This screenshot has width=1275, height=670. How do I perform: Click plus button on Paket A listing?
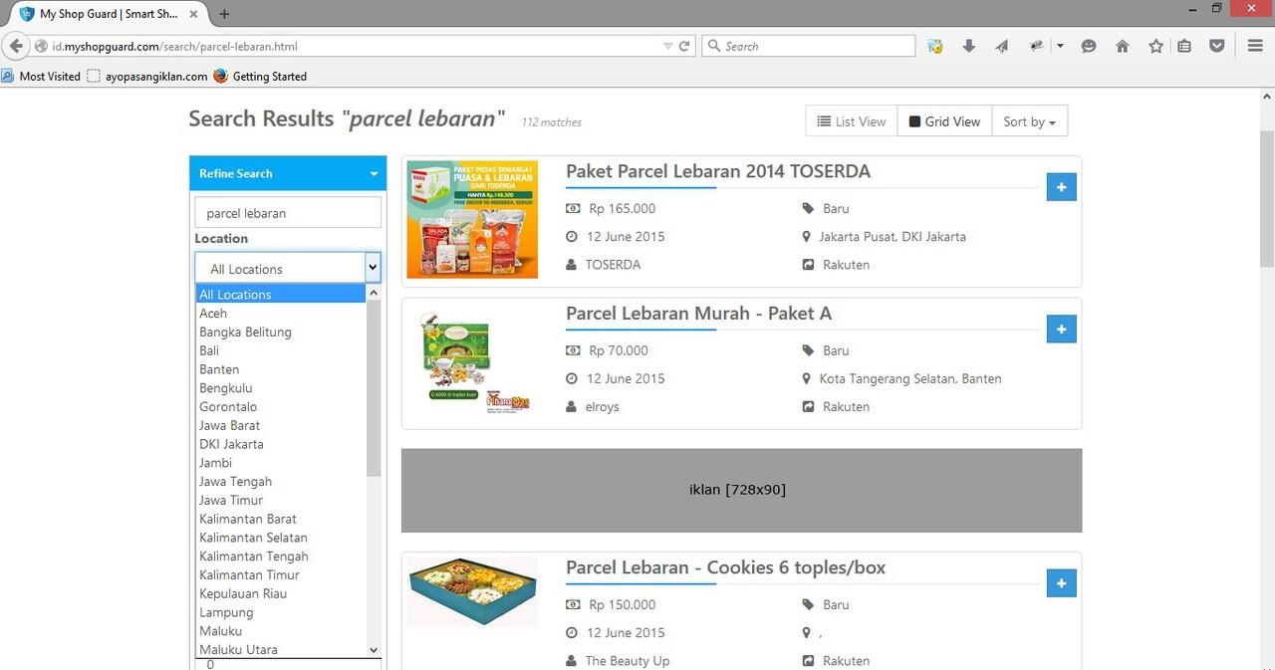pos(1061,330)
